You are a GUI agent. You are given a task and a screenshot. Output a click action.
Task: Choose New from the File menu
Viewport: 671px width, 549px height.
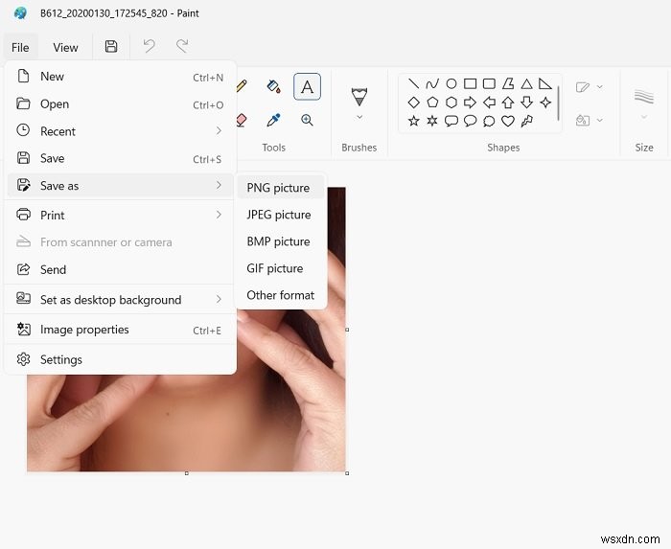120,77
